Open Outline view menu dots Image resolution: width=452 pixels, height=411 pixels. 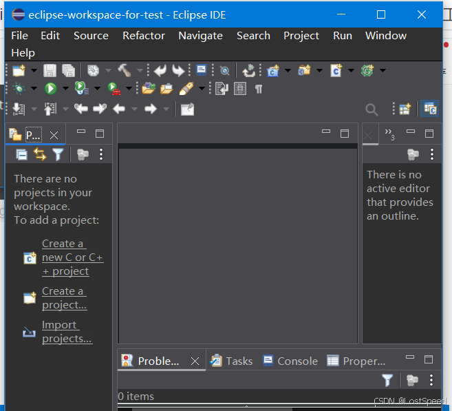tap(431, 154)
